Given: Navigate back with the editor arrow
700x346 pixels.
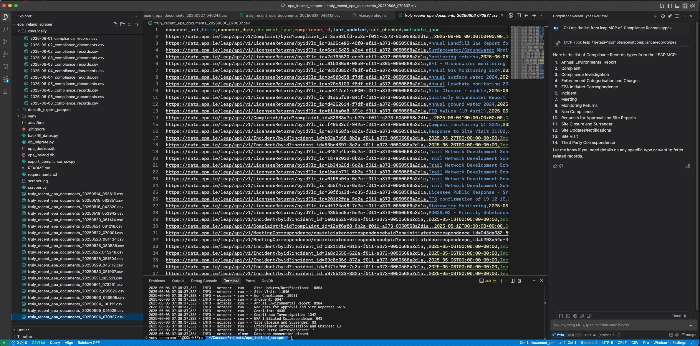Looking at the screenshot, I should [526, 15].
